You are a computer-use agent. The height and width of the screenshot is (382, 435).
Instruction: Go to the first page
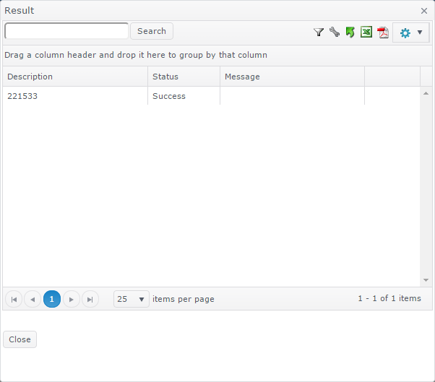14,299
